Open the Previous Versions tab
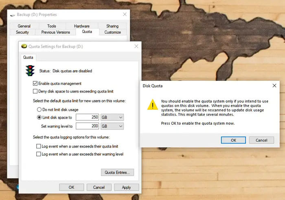 [56, 32]
